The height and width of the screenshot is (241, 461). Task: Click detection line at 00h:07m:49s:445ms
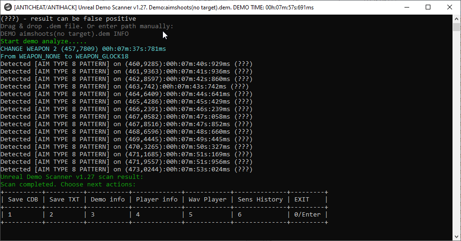click(126, 139)
